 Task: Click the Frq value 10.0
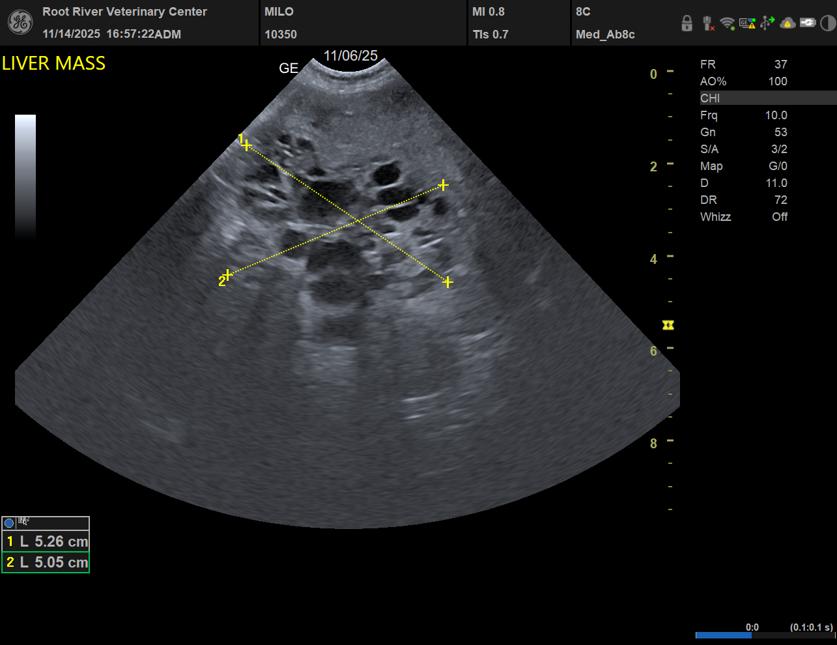pos(776,115)
